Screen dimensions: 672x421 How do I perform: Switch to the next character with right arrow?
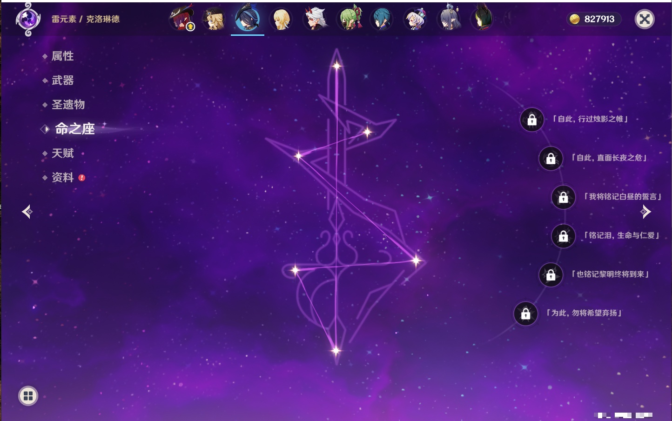(645, 212)
